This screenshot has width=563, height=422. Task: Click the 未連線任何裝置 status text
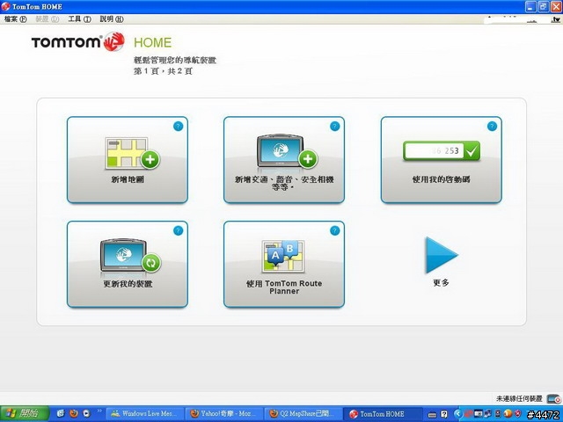pyautogui.click(x=519, y=398)
